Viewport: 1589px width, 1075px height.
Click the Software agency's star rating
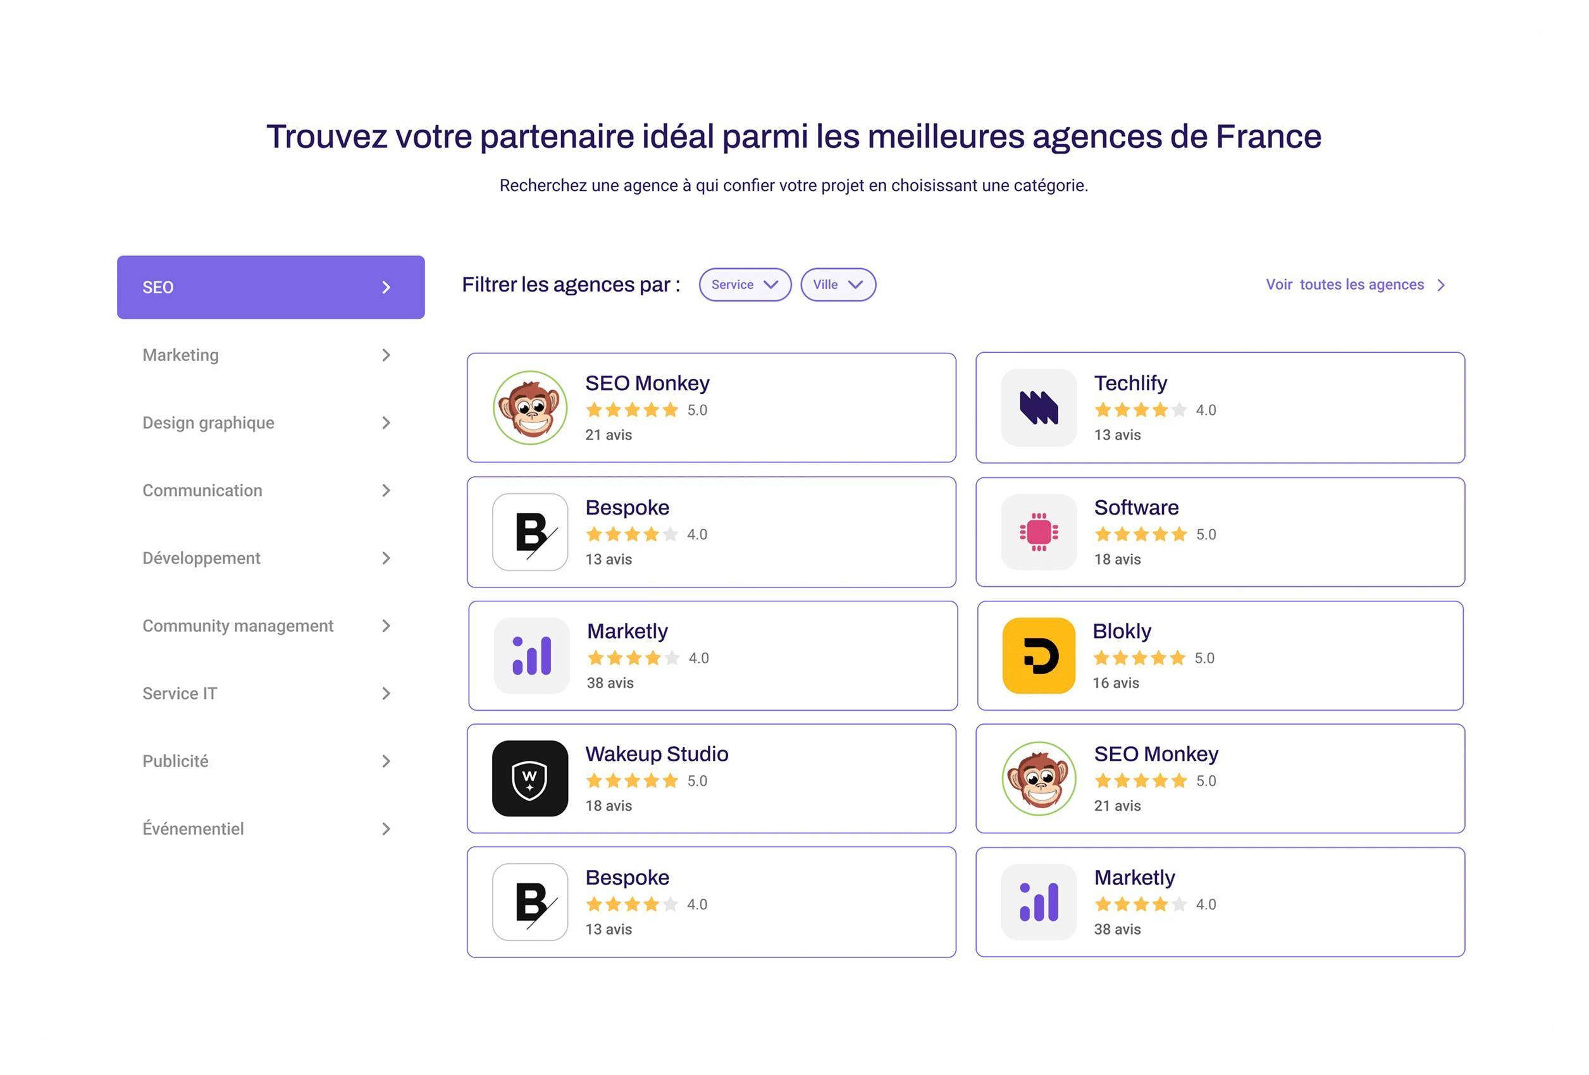click(1141, 534)
